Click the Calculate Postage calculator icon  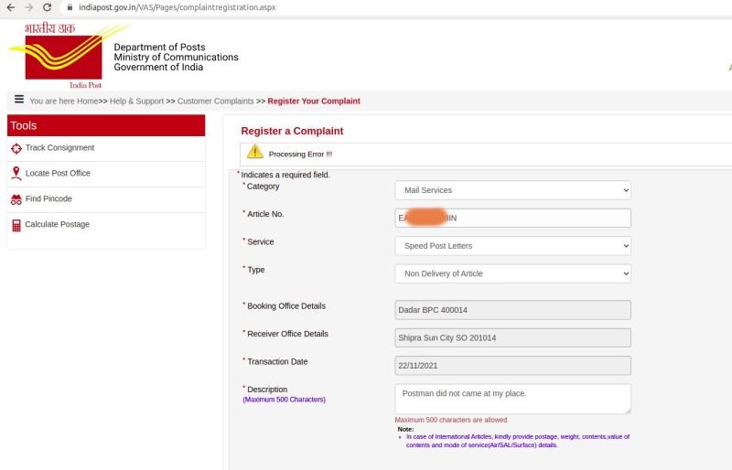[x=16, y=226]
